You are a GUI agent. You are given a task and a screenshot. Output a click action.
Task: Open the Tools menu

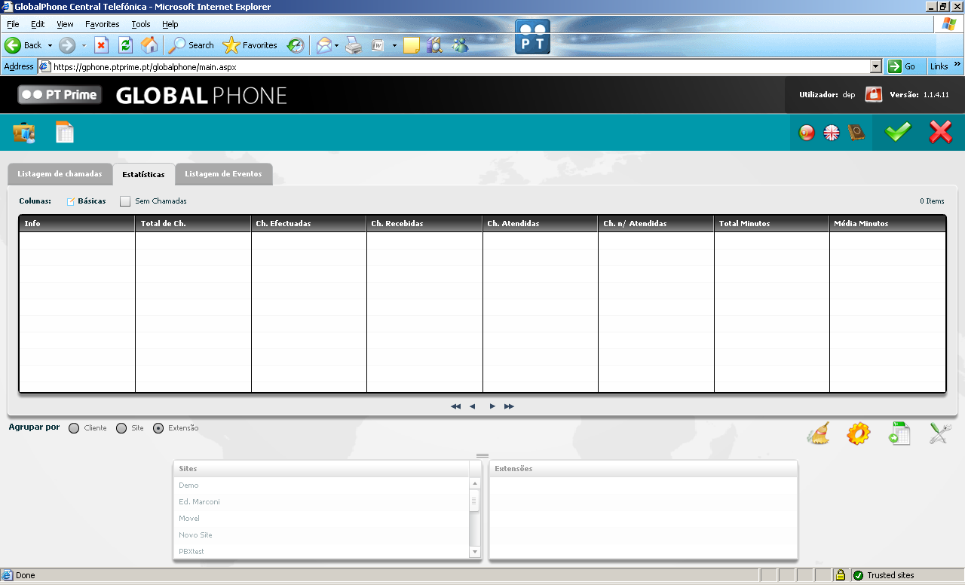click(x=141, y=24)
